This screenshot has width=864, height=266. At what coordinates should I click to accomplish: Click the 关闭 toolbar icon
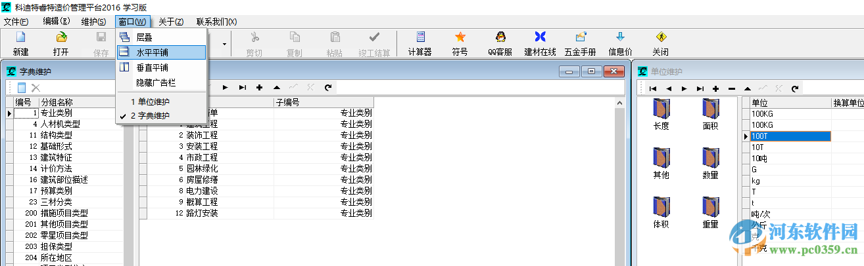(660, 44)
